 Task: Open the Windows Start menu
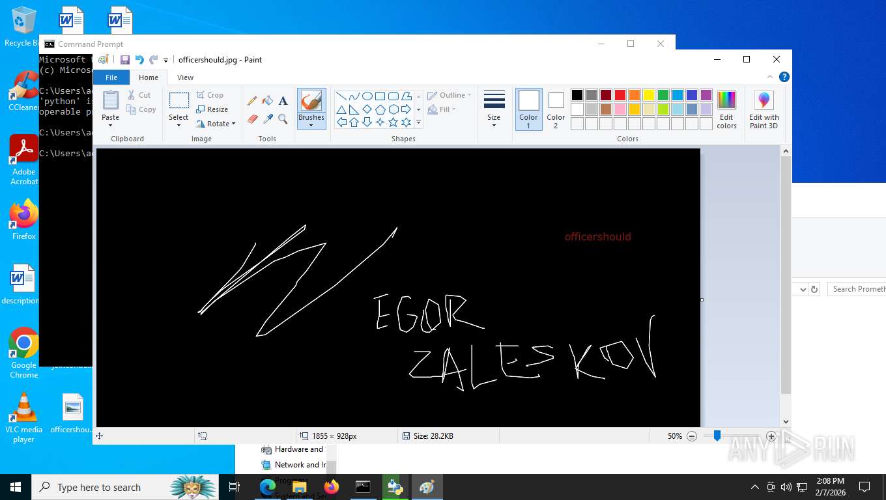pyautogui.click(x=16, y=487)
